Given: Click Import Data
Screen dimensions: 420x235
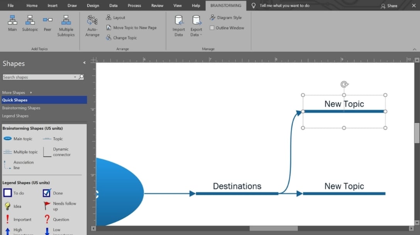Looking at the screenshot, I should click(179, 26).
